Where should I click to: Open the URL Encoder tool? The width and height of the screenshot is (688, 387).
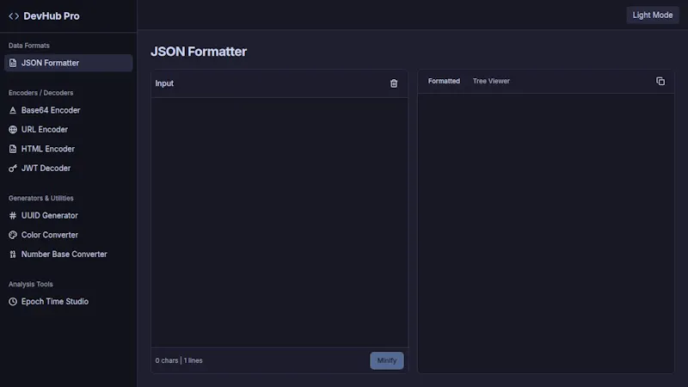point(69,130)
